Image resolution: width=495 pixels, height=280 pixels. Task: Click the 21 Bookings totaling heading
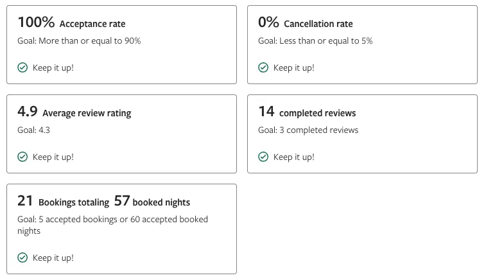tap(63, 202)
